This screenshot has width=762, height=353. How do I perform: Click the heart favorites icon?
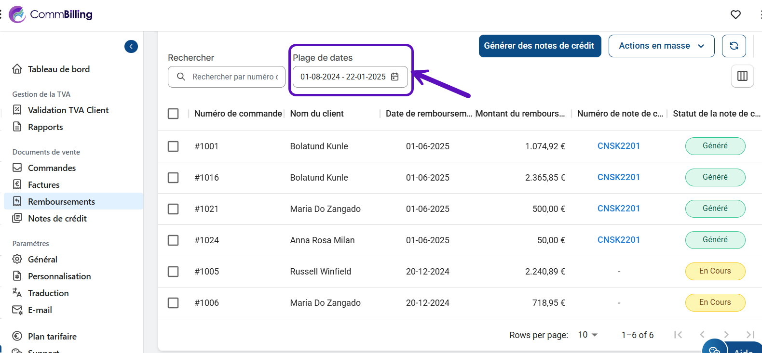click(735, 14)
